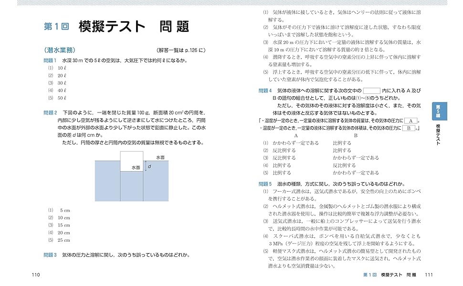This screenshot has width=463, height=286.
Task: Click page number '111'
Action: 429,275
